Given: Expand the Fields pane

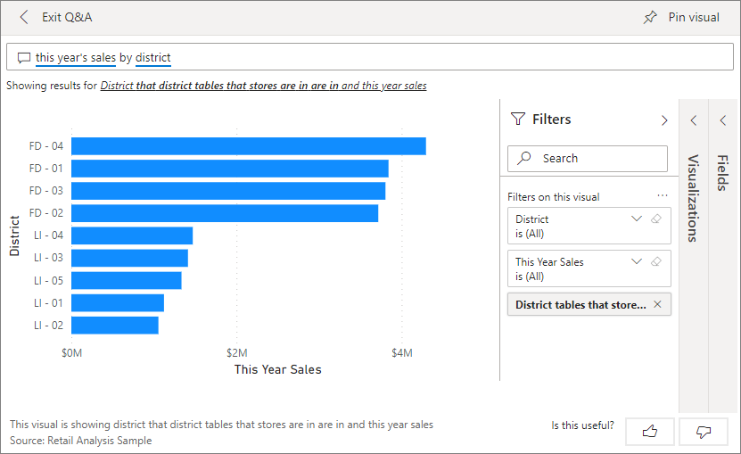Looking at the screenshot, I should pyautogui.click(x=723, y=120).
